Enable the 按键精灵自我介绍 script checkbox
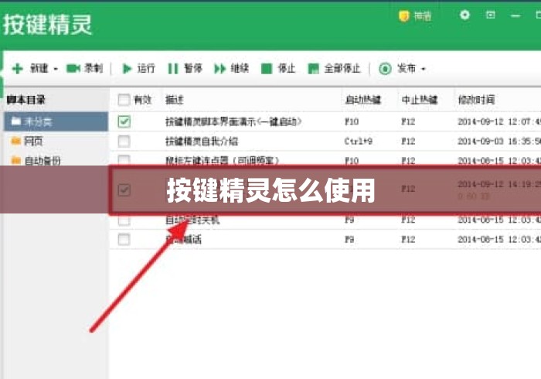The image size is (541, 379). pos(124,142)
